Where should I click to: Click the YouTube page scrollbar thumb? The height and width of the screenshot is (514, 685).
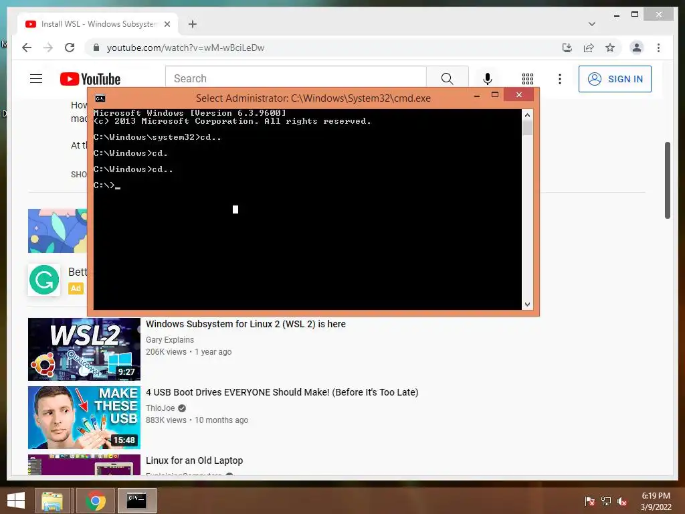click(x=667, y=180)
